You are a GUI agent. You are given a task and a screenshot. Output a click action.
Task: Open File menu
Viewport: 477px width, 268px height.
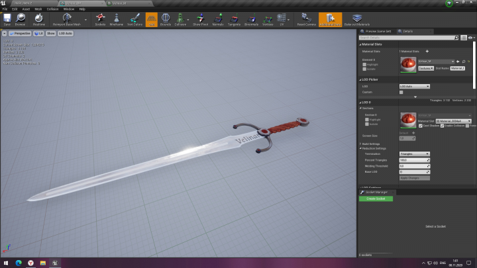(x=5, y=9)
